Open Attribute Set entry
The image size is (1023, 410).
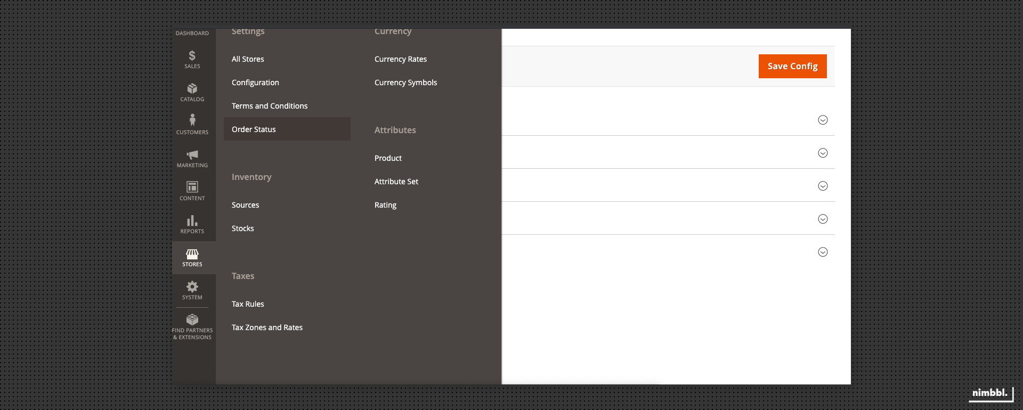point(396,182)
